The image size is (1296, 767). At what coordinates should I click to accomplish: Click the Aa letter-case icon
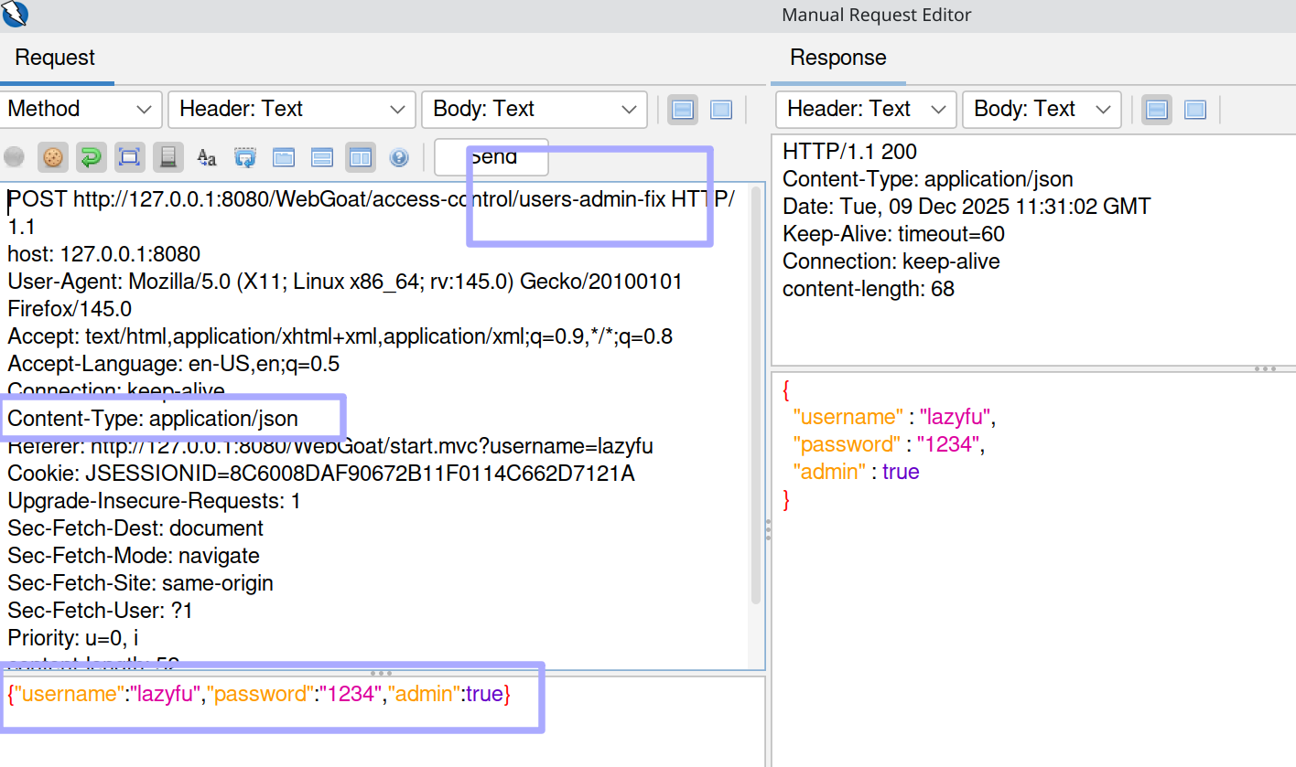[207, 157]
